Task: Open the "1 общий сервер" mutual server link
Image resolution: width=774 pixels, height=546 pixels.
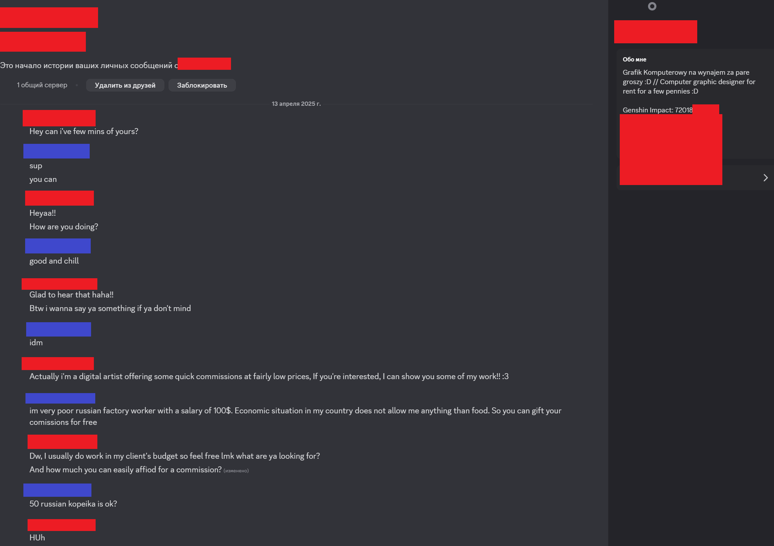Action: click(x=42, y=85)
